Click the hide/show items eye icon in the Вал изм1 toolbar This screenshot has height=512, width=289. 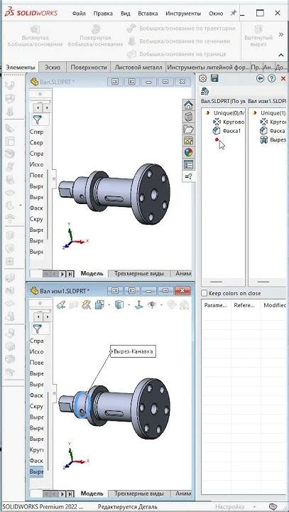[152, 305]
